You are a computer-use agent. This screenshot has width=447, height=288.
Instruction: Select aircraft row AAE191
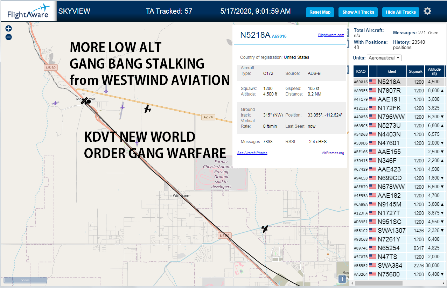pyautogui.click(x=399, y=99)
